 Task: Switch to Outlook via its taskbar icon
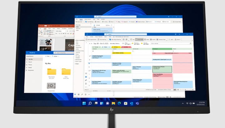[x=132, y=103]
